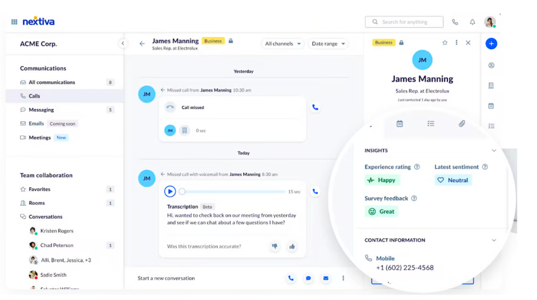
Task: Open Rooms in Team collaboration
Action: point(64,203)
